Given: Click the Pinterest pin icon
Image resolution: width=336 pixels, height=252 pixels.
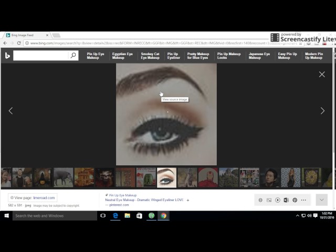Looking at the screenshot, I should pyautogui.click(x=295, y=200).
